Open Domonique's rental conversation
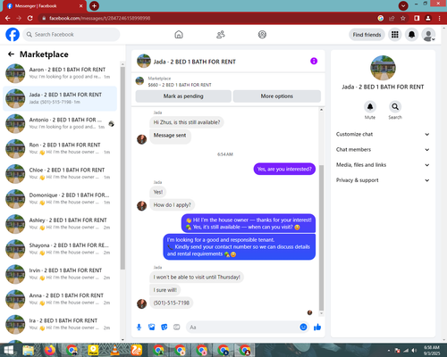447x357 pixels. [x=60, y=199]
